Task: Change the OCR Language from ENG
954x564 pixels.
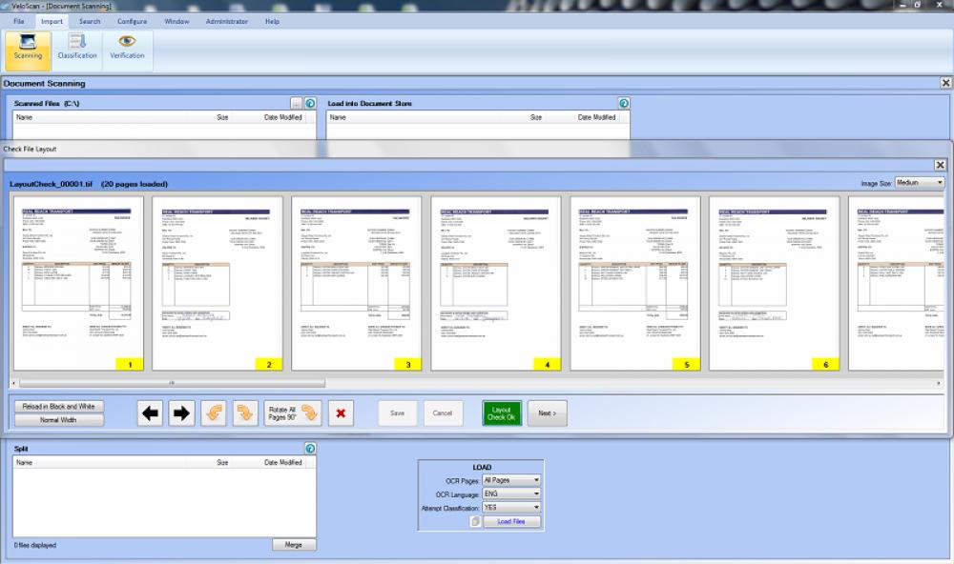Action: [509, 493]
